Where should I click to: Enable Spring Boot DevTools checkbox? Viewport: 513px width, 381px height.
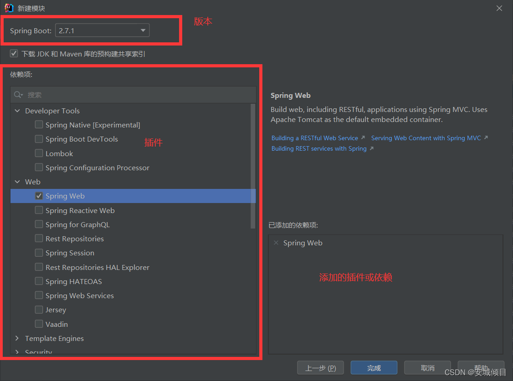click(x=39, y=139)
